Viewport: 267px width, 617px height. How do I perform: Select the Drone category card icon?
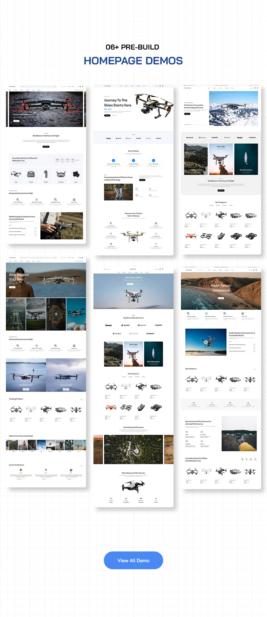tap(16, 174)
